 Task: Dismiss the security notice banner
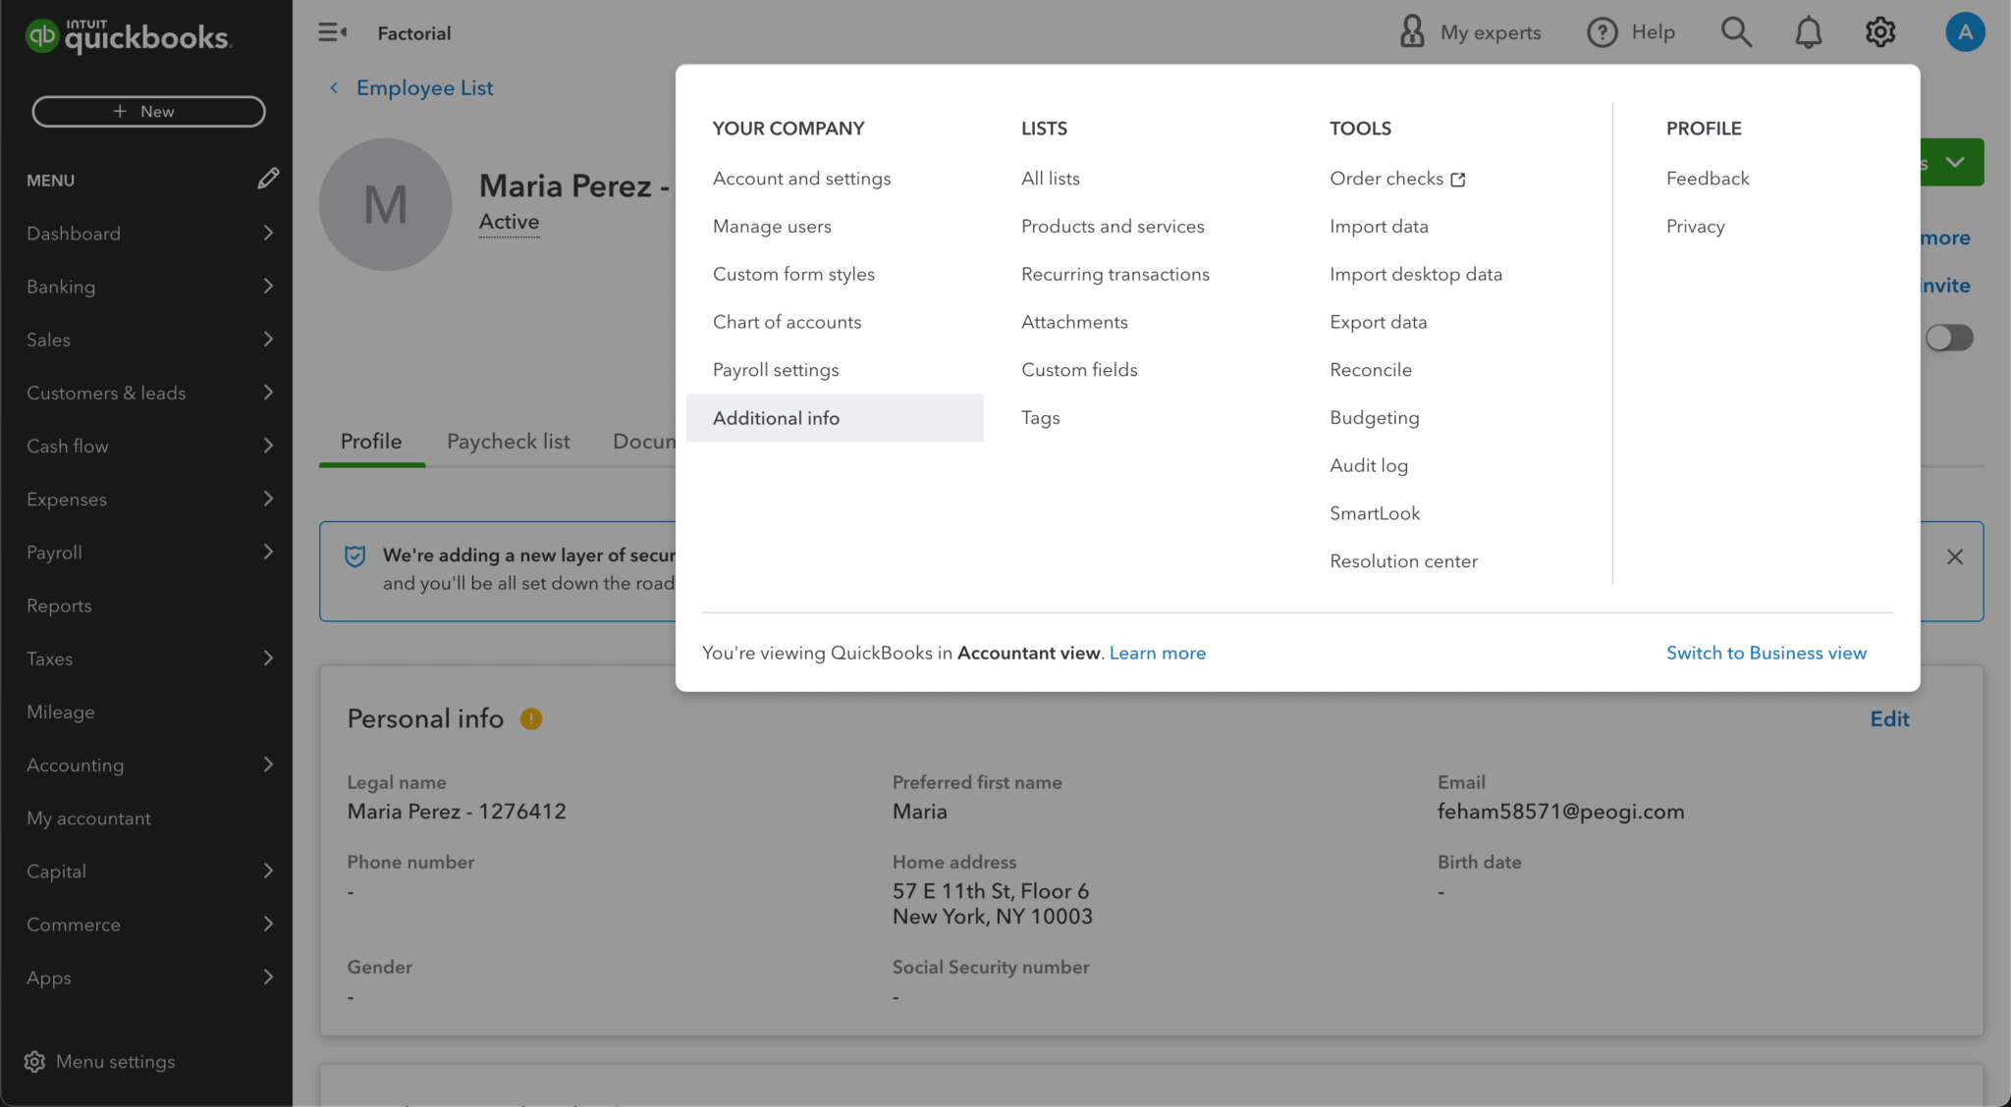click(x=1954, y=556)
